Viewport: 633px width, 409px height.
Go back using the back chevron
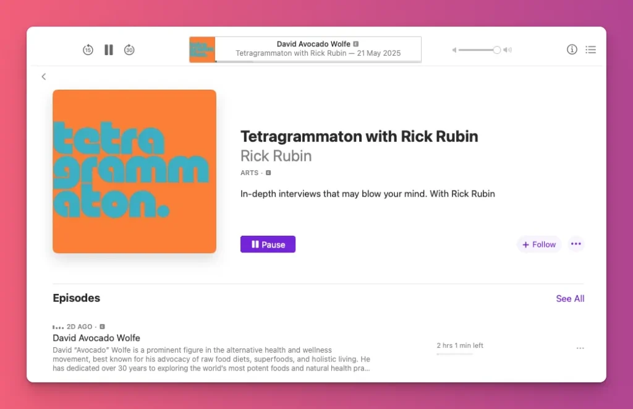[x=44, y=76]
